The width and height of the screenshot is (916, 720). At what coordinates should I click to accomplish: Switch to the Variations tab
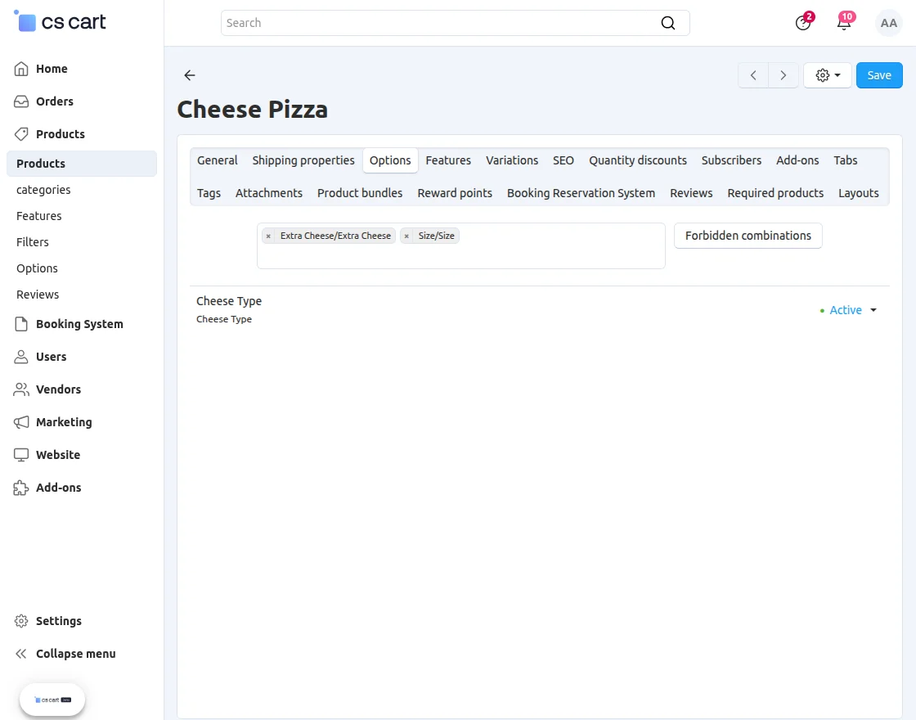tap(512, 160)
